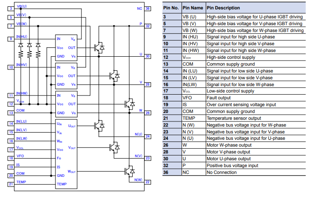The image size is (315, 202).
Task: Select "High-side bias voltage for U-phase IGBT driving"
Action: click(x=254, y=17)
